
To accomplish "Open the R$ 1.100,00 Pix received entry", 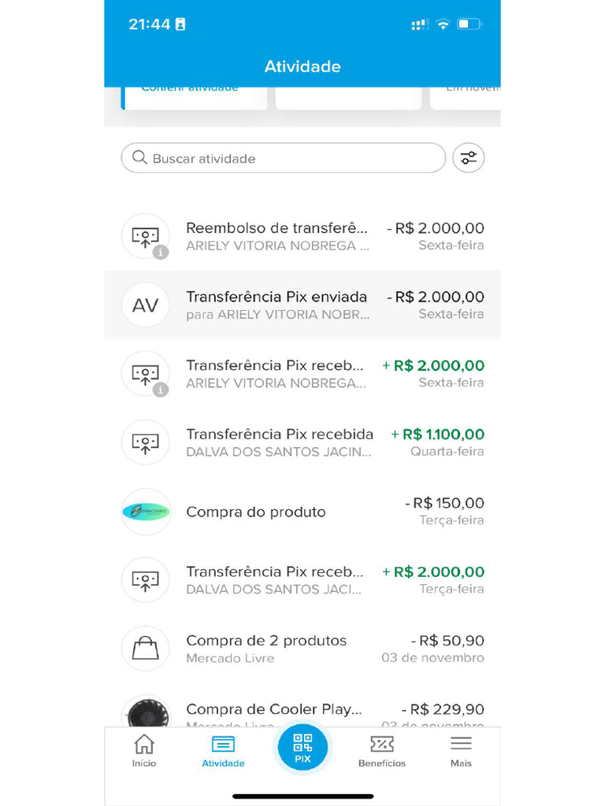I will (x=315, y=442).
